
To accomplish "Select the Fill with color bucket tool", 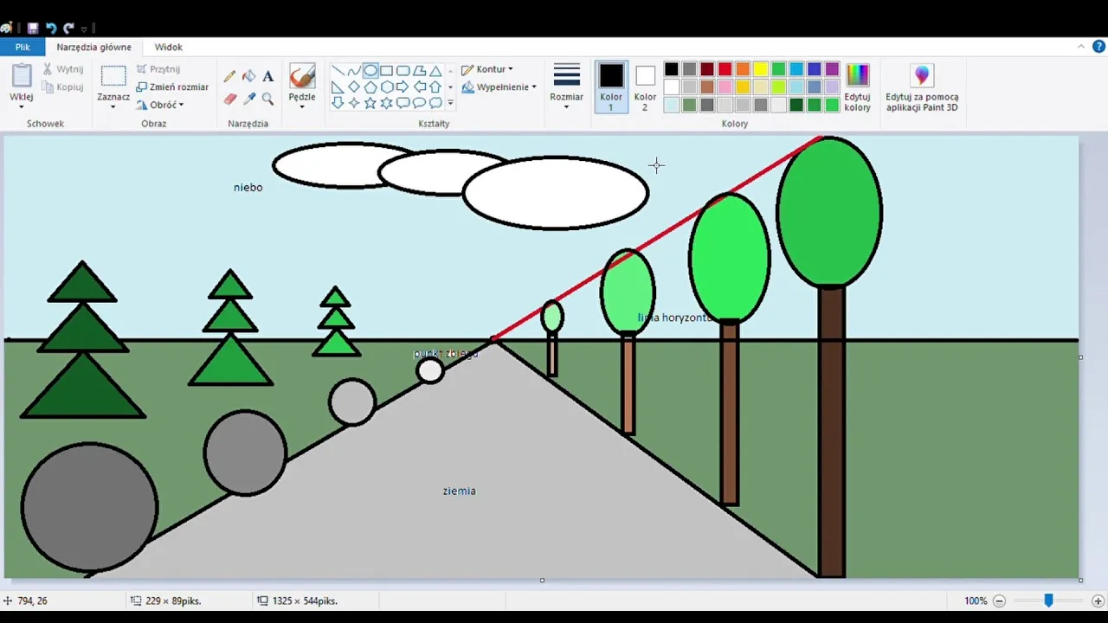I will pyautogui.click(x=249, y=76).
